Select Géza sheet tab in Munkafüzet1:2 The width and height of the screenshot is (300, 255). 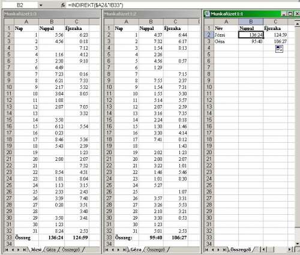pyautogui.click(x=136, y=250)
